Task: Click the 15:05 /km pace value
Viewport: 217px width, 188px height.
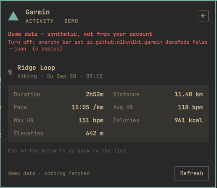Action: coord(88,107)
